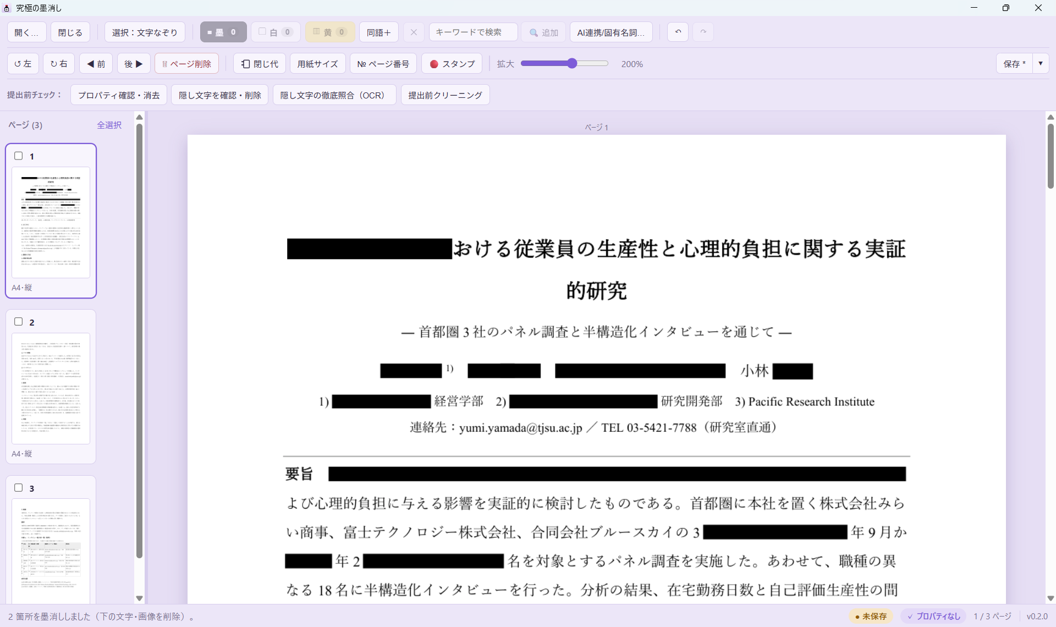
Task: Click the 開く… open file button
Action: (x=26, y=32)
